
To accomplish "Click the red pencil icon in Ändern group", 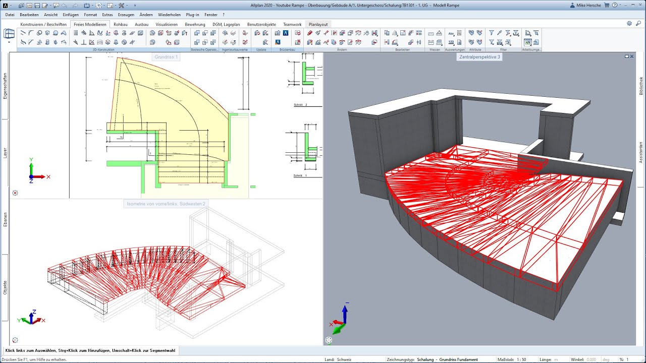I will pyautogui.click(x=310, y=33).
